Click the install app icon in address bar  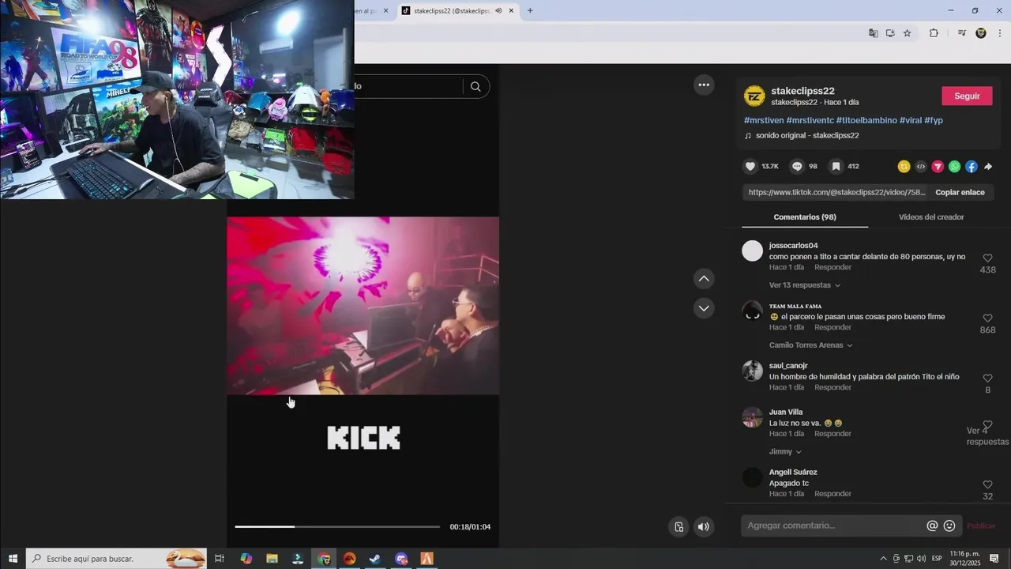(890, 33)
